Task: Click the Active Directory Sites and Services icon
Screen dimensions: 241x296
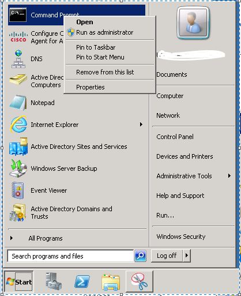Action: click(x=18, y=147)
